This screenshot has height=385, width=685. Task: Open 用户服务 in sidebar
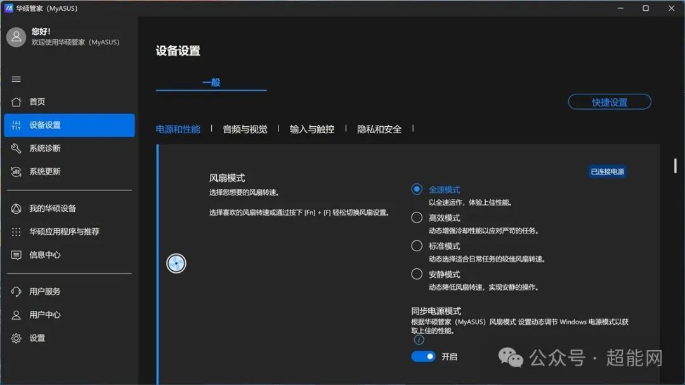[x=69, y=292]
